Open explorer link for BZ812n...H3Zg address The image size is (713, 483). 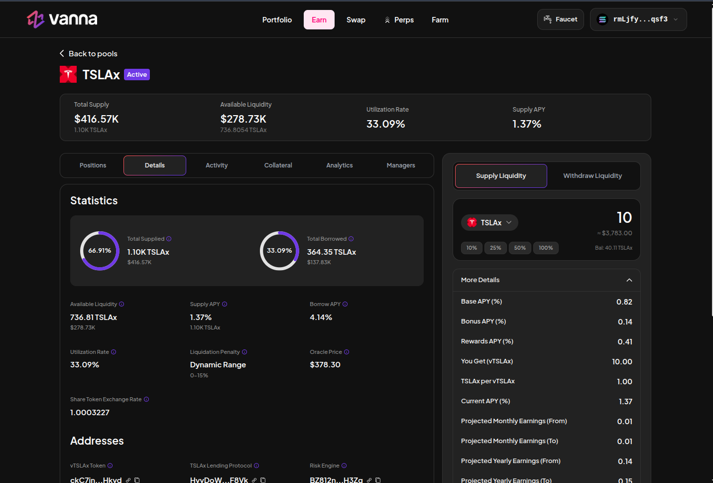[x=369, y=480]
